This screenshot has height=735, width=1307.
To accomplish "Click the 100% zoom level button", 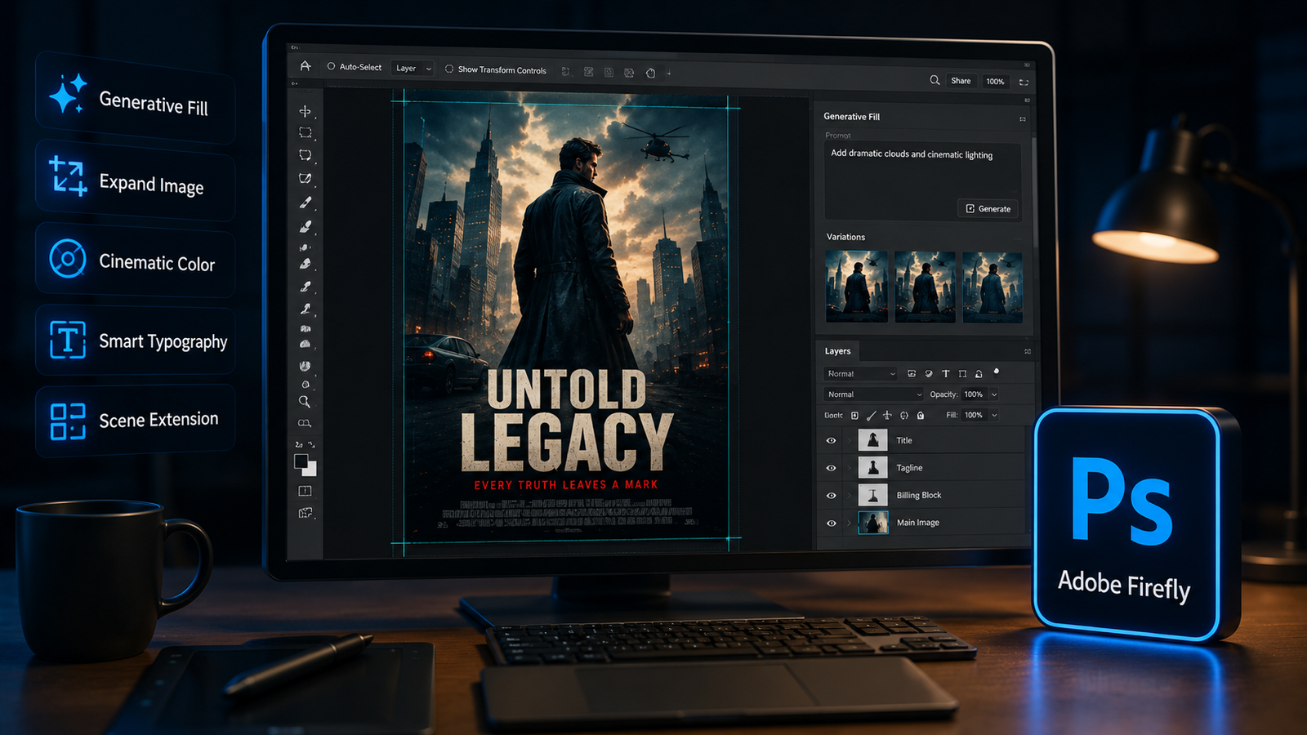I will click(995, 82).
